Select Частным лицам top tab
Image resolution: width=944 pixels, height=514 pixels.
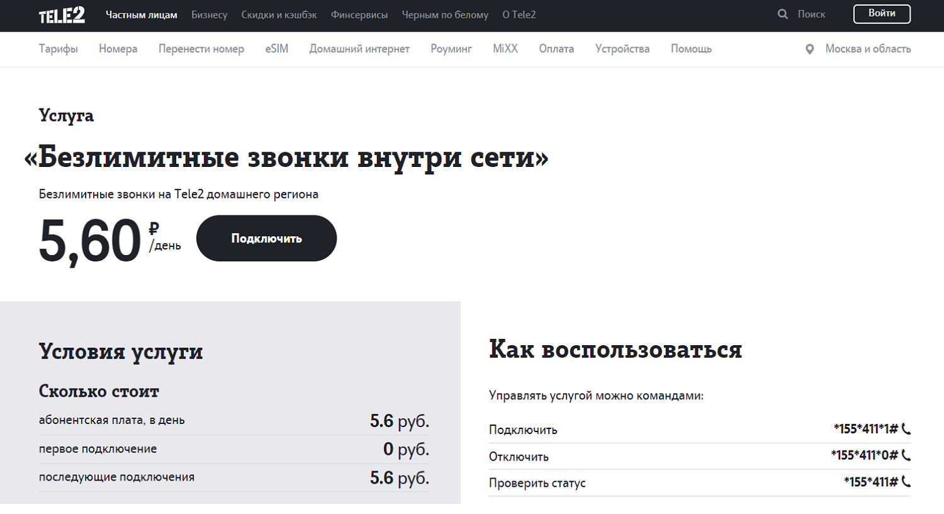click(142, 14)
